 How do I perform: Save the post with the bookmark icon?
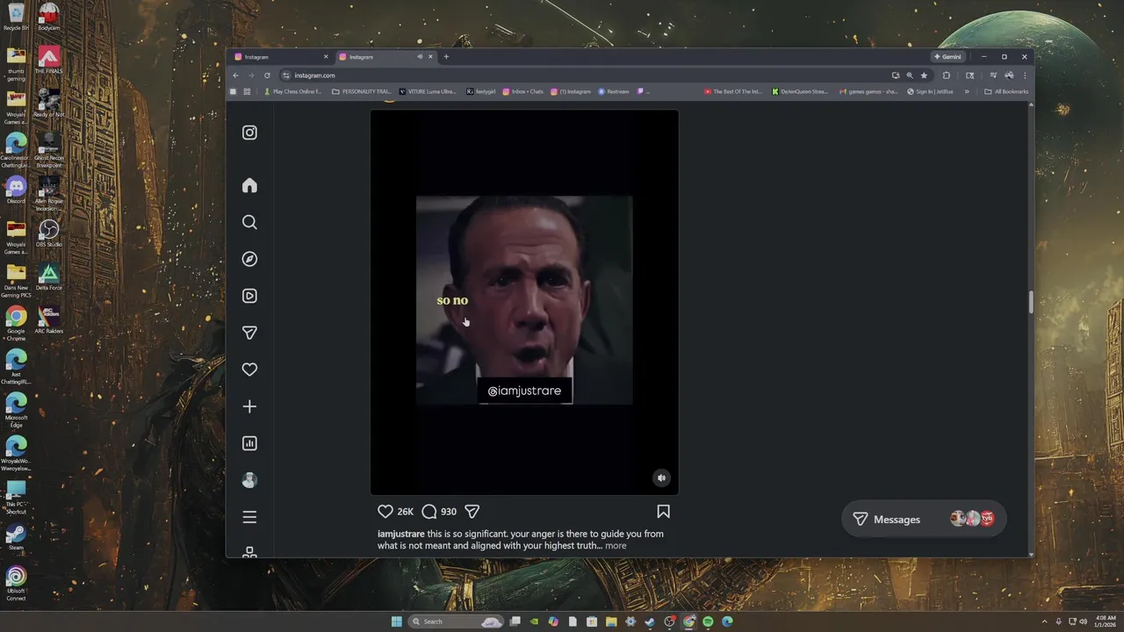click(663, 511)
